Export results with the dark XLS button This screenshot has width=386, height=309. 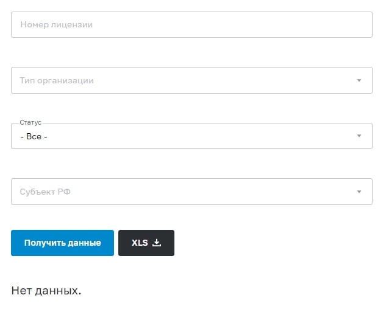(x=146, y=243)
